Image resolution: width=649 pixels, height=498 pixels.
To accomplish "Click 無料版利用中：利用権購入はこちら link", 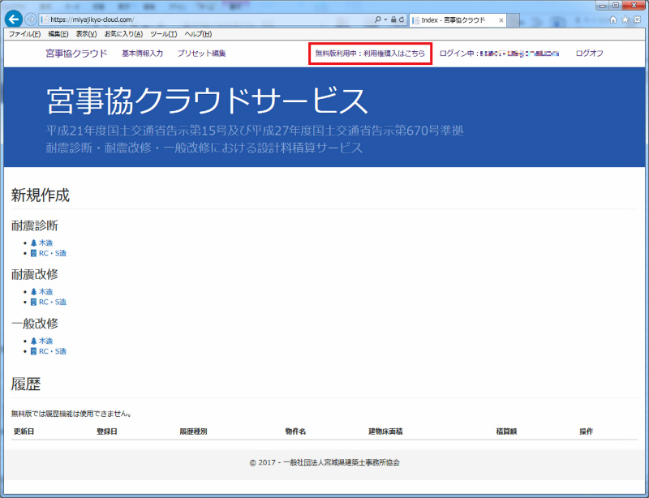I will point(370,54).
